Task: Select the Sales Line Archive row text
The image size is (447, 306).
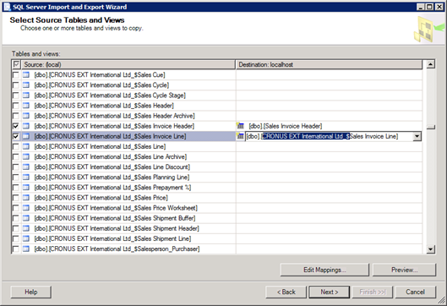Action: click(111, 157)
